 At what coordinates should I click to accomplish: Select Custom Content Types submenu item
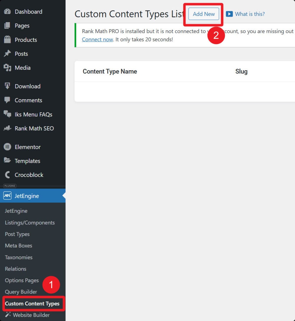32,303
